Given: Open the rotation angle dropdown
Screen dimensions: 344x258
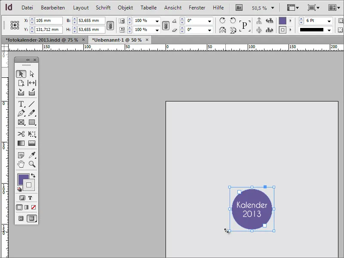Looking at the screenshot, I should click(x=209, y=21).
